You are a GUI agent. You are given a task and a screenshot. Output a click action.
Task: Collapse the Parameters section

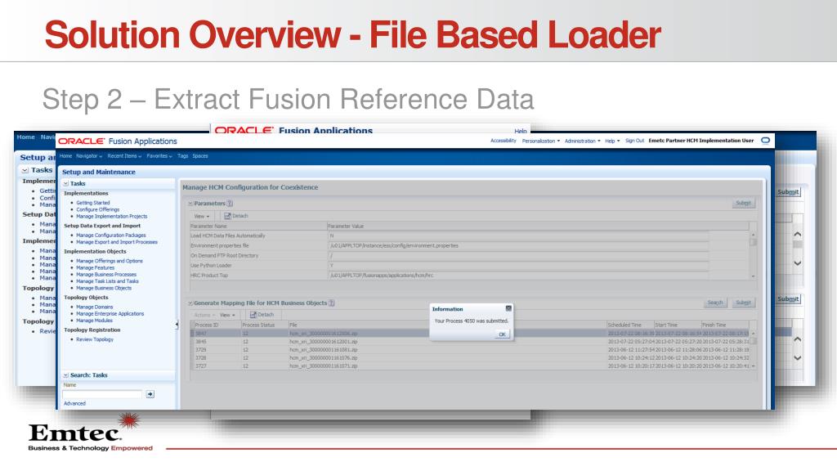click(190, 204)
